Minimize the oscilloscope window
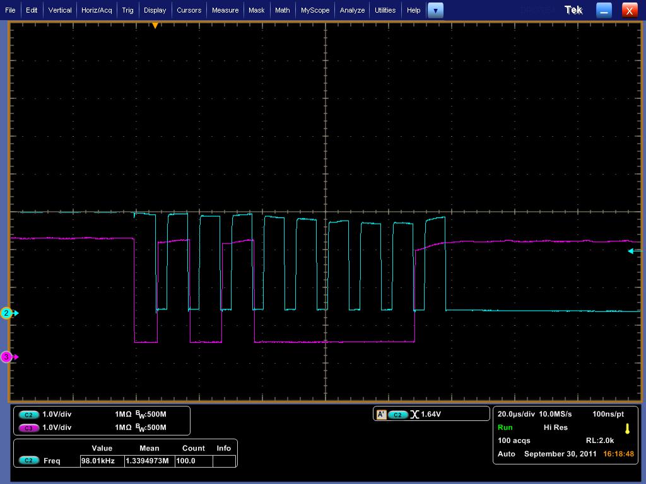The height and width of the screenshot is (484, 646). 604,10
